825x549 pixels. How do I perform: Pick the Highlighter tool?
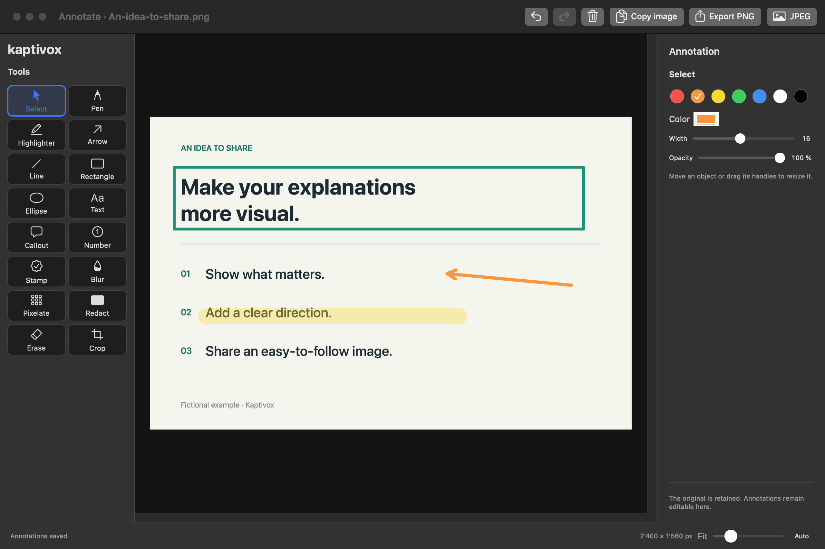click(36, 135)
